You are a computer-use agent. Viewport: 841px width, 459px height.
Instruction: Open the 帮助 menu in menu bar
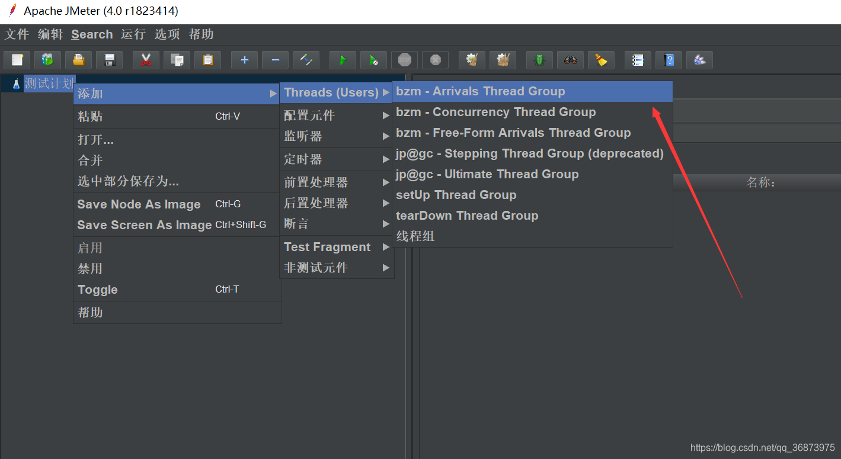point(201,34)
